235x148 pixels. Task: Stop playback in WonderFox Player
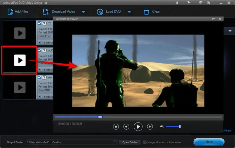click(x=116, y=127)
